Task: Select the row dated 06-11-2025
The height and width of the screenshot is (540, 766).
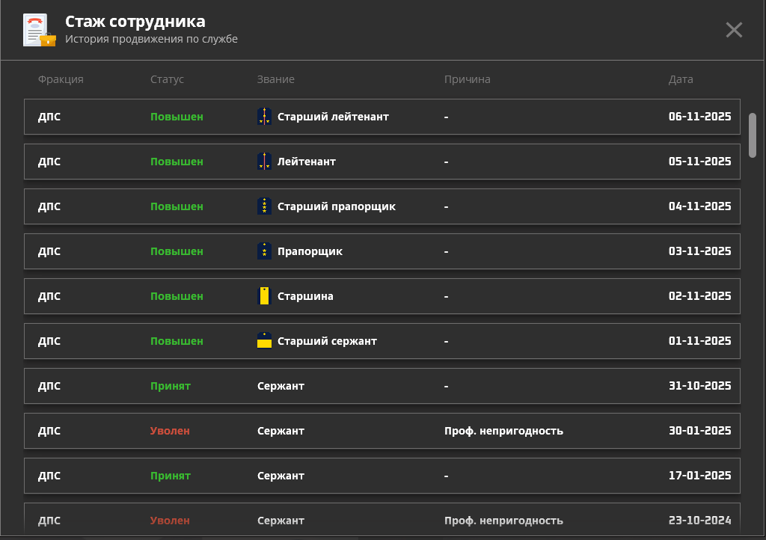Action: pos(382,117)
